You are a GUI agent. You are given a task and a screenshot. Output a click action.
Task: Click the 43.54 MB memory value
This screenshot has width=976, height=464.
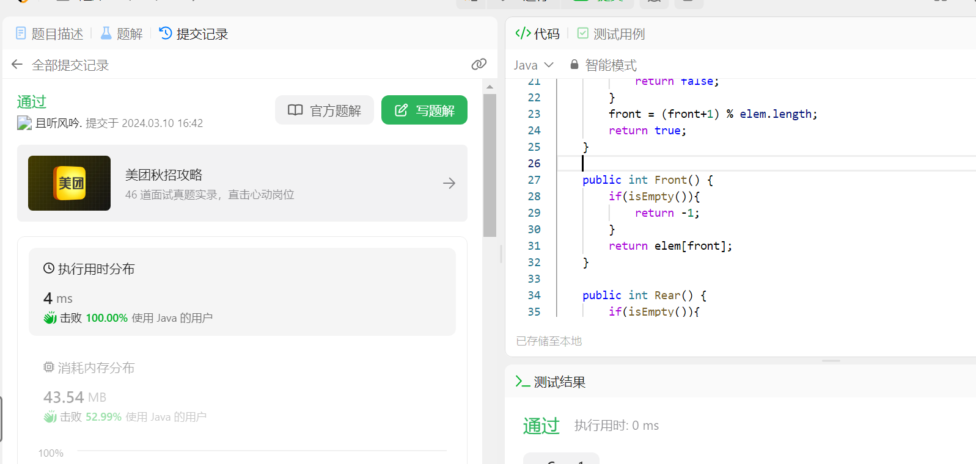(x=75, y=397)
